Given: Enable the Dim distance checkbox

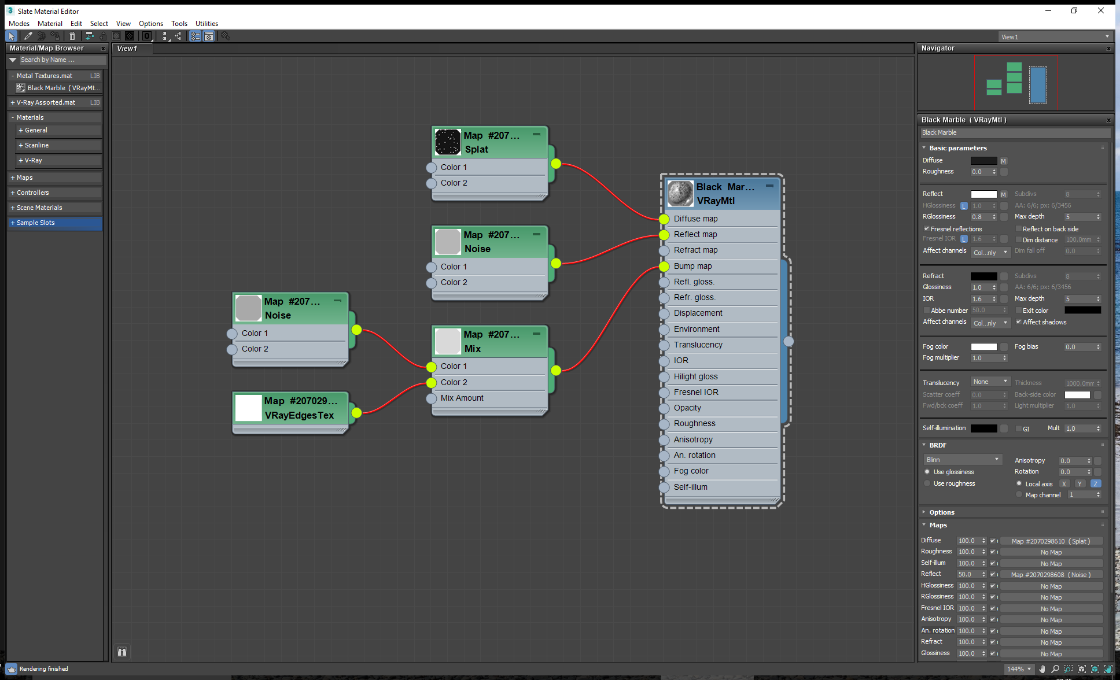Looking at the screenshot, I should pos(1018,240).
